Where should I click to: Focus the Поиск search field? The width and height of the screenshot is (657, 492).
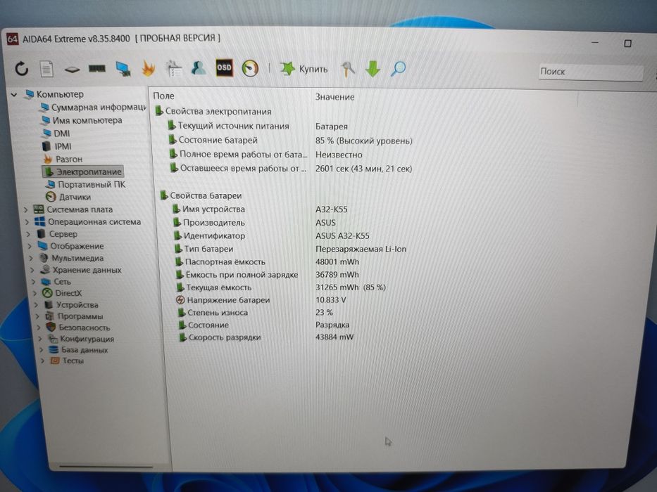coord(591,72)
